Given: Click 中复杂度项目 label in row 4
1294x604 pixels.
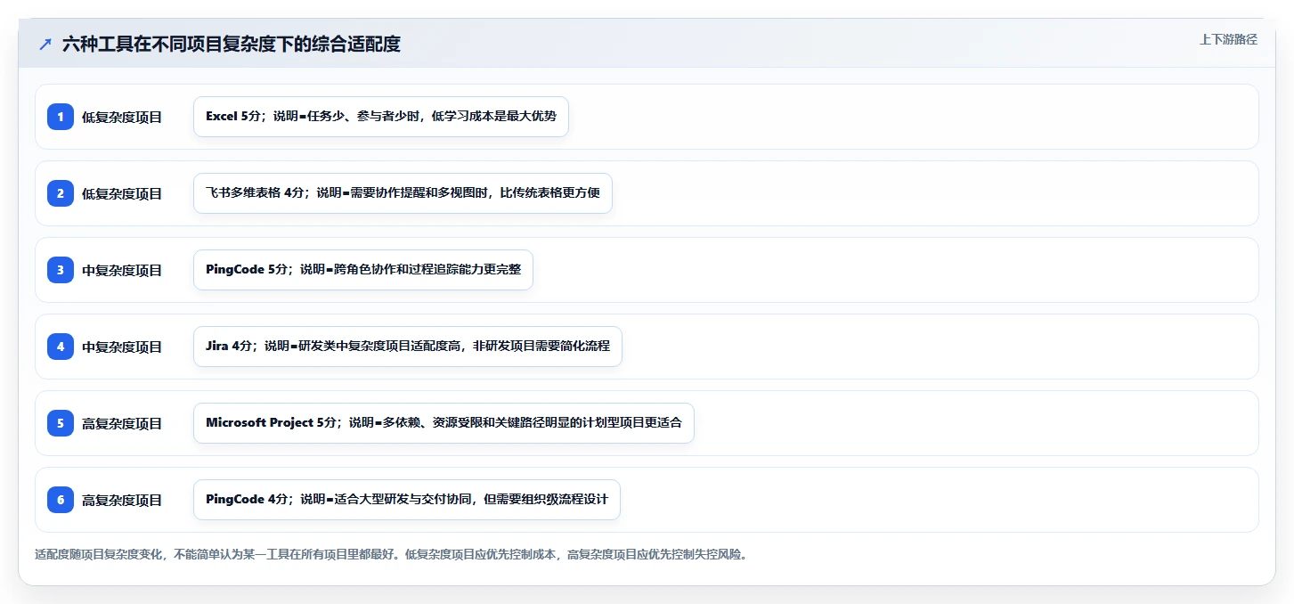Looking at the screenshot, I should pyautogui.click(x=122, y=347).
